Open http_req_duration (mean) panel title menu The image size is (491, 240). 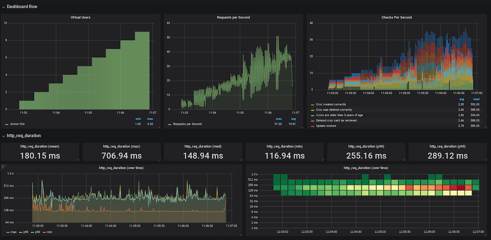point(40,146)
